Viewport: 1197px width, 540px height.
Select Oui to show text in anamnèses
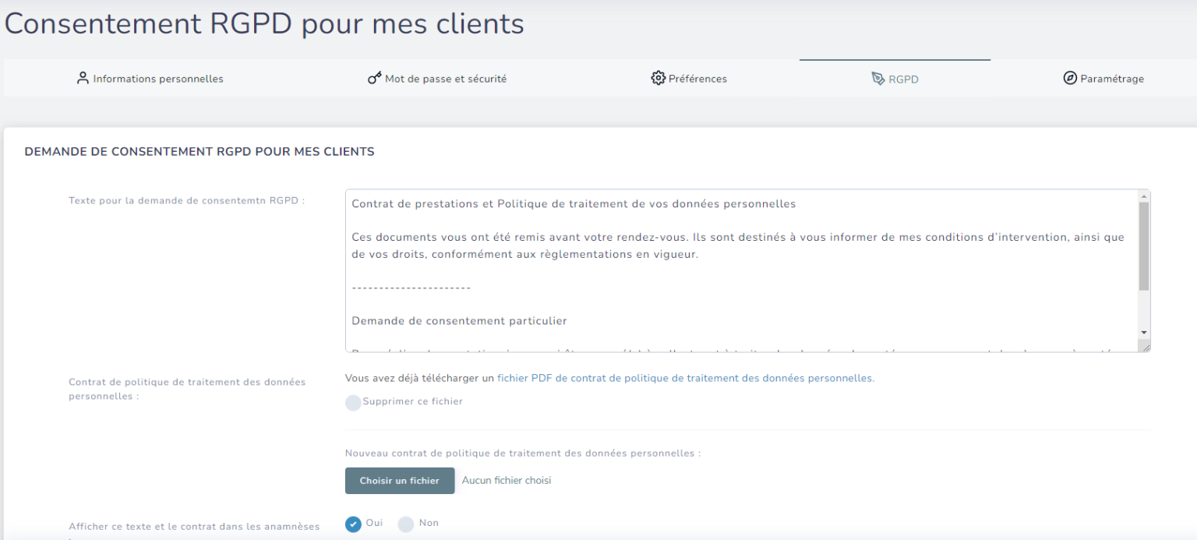tap(354, 524)
